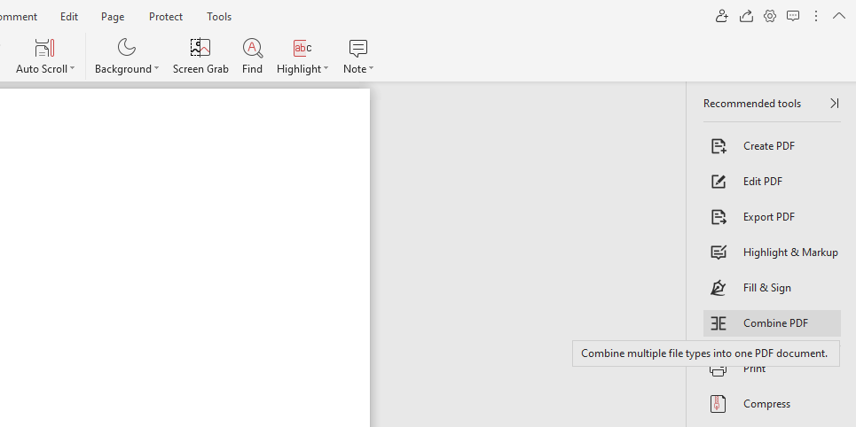Image resolution: width=856 pixels, height=427 pixels.
Task: Switch to the Page menu tab
Action: (x=113, y=17)
